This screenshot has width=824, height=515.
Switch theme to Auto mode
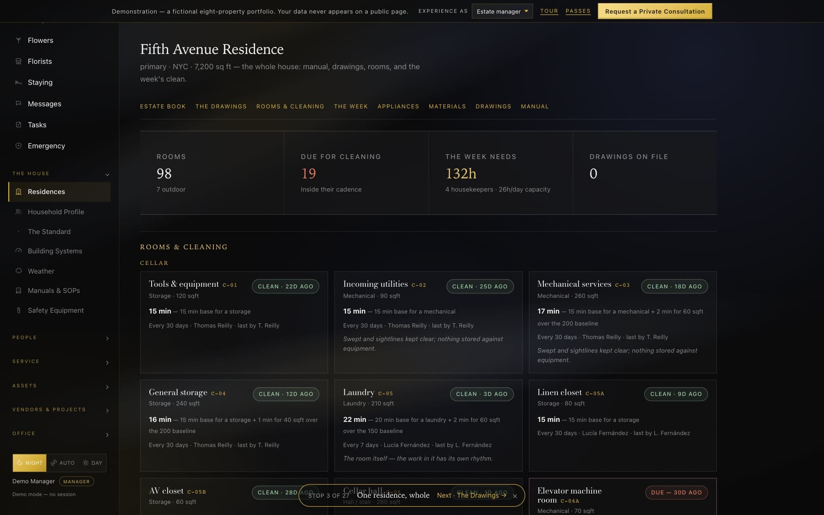63,463
